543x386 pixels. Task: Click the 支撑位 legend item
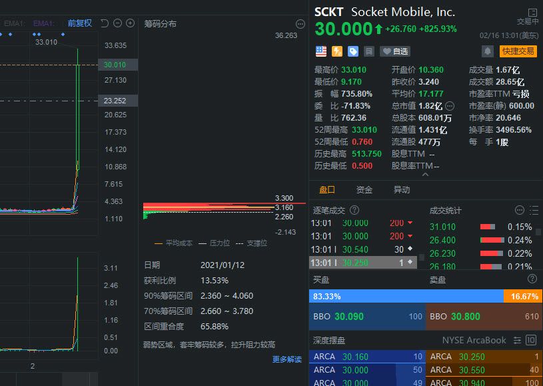(251, 243)
